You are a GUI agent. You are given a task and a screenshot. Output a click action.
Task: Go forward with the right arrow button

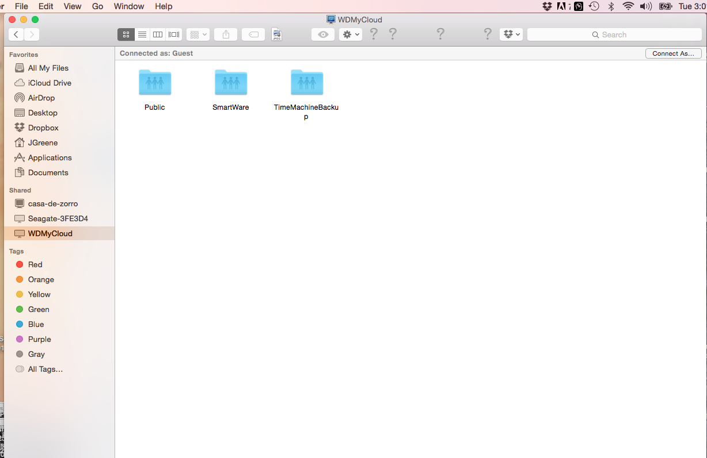pos(32,34)
